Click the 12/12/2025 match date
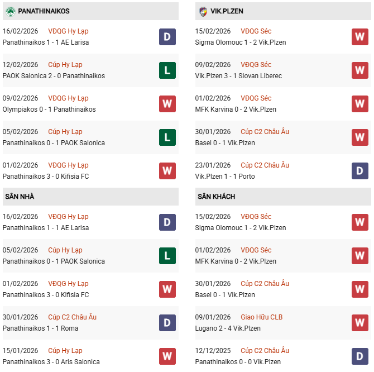This screenshot has width=374, height=372. (213, 351)
